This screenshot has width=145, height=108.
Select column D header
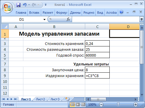click(x=125, y=27)
